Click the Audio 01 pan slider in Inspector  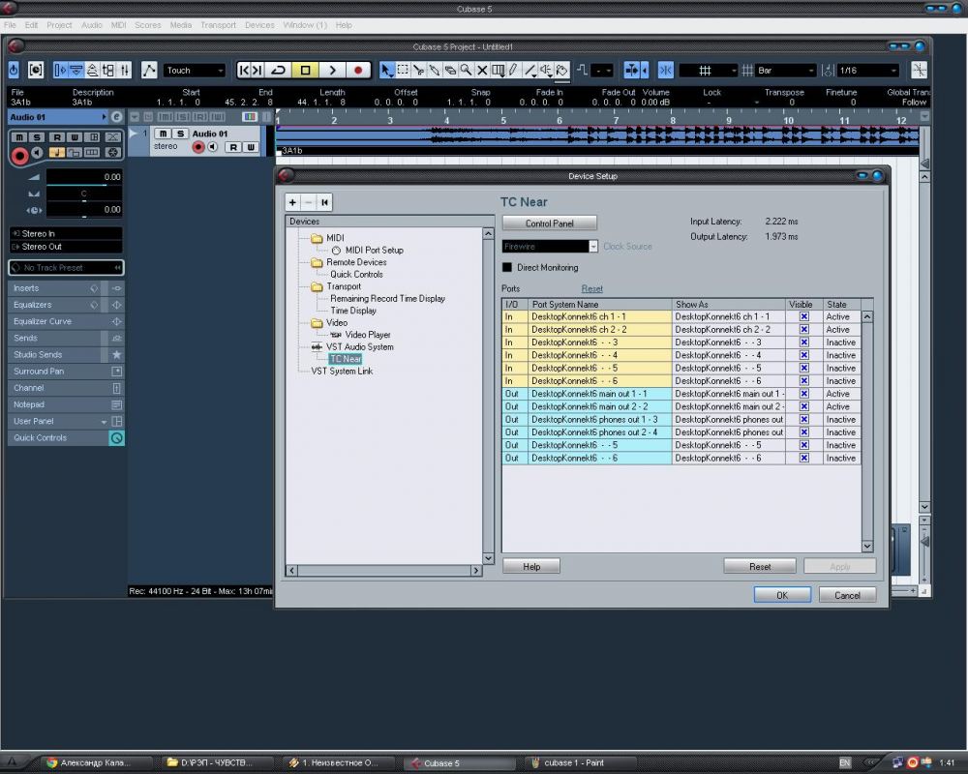tap(84, 193)
